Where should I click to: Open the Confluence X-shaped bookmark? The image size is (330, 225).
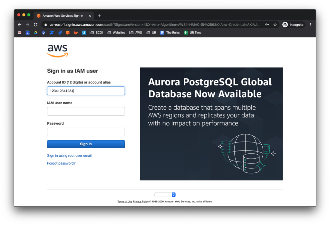(x=52, y=33)
